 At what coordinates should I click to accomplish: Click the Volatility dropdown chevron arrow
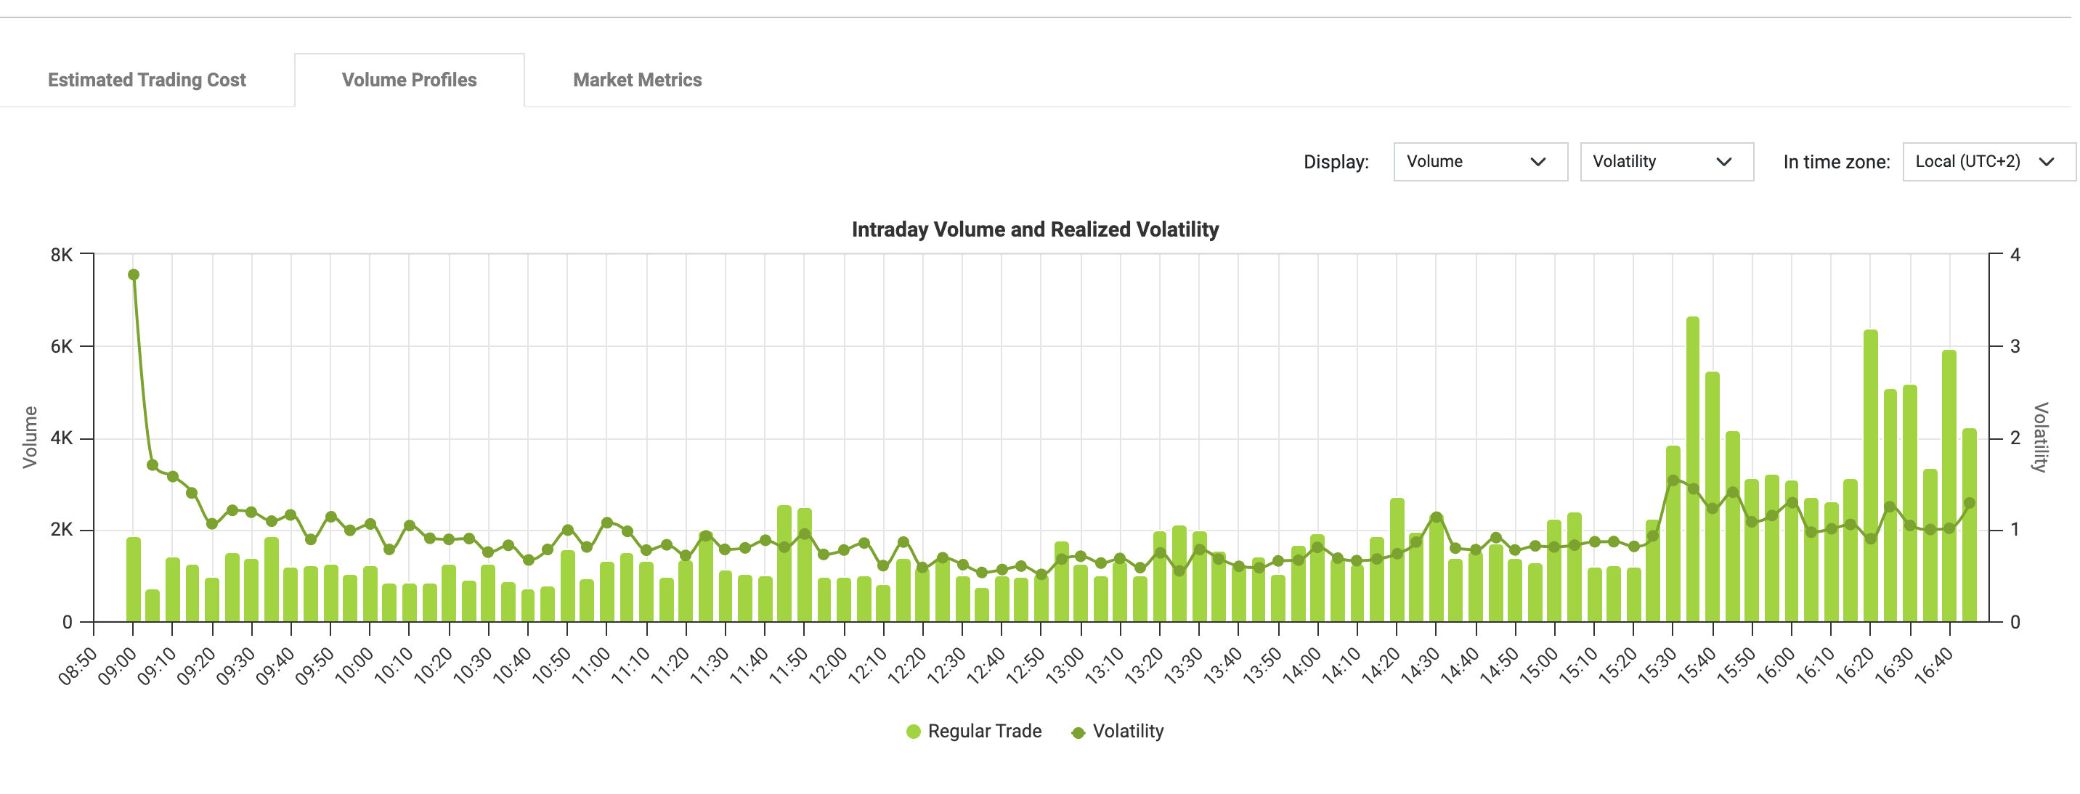pos(1724,161)
